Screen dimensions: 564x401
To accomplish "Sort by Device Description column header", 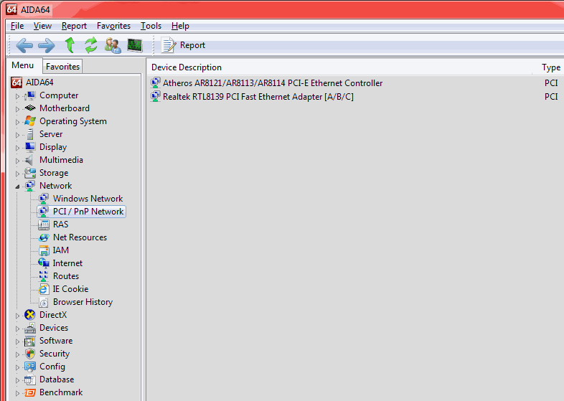I will (x=187, y=67).
